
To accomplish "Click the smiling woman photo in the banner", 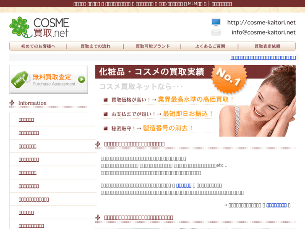I will tap(258, 101).
